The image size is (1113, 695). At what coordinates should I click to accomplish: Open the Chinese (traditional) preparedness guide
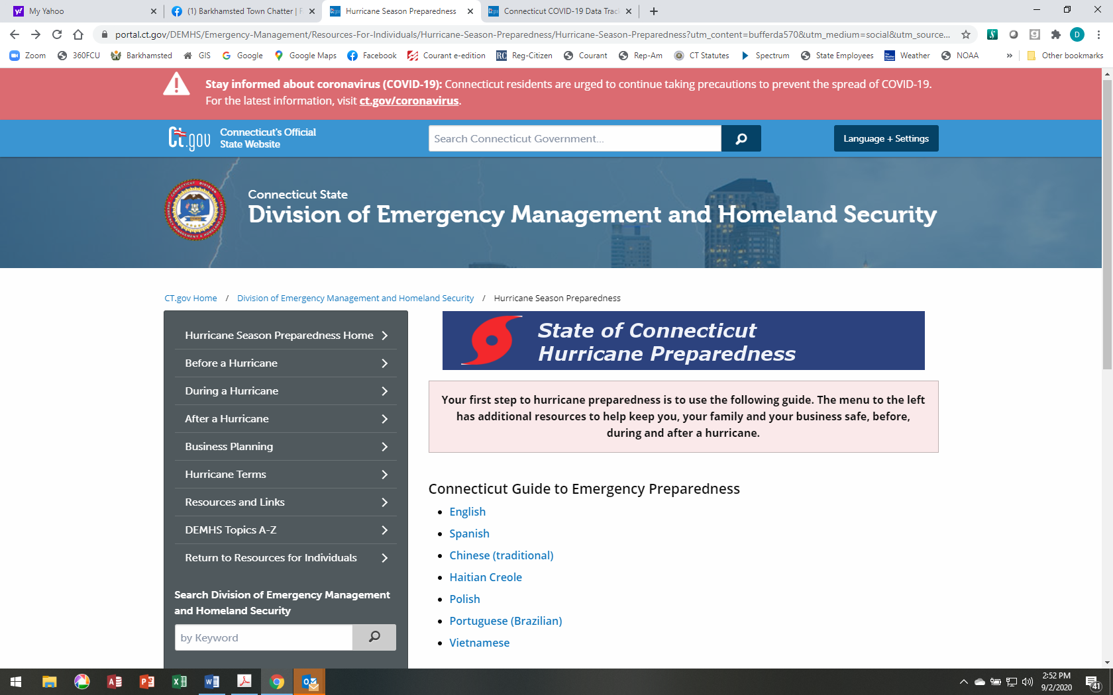[x=502, y=555]
